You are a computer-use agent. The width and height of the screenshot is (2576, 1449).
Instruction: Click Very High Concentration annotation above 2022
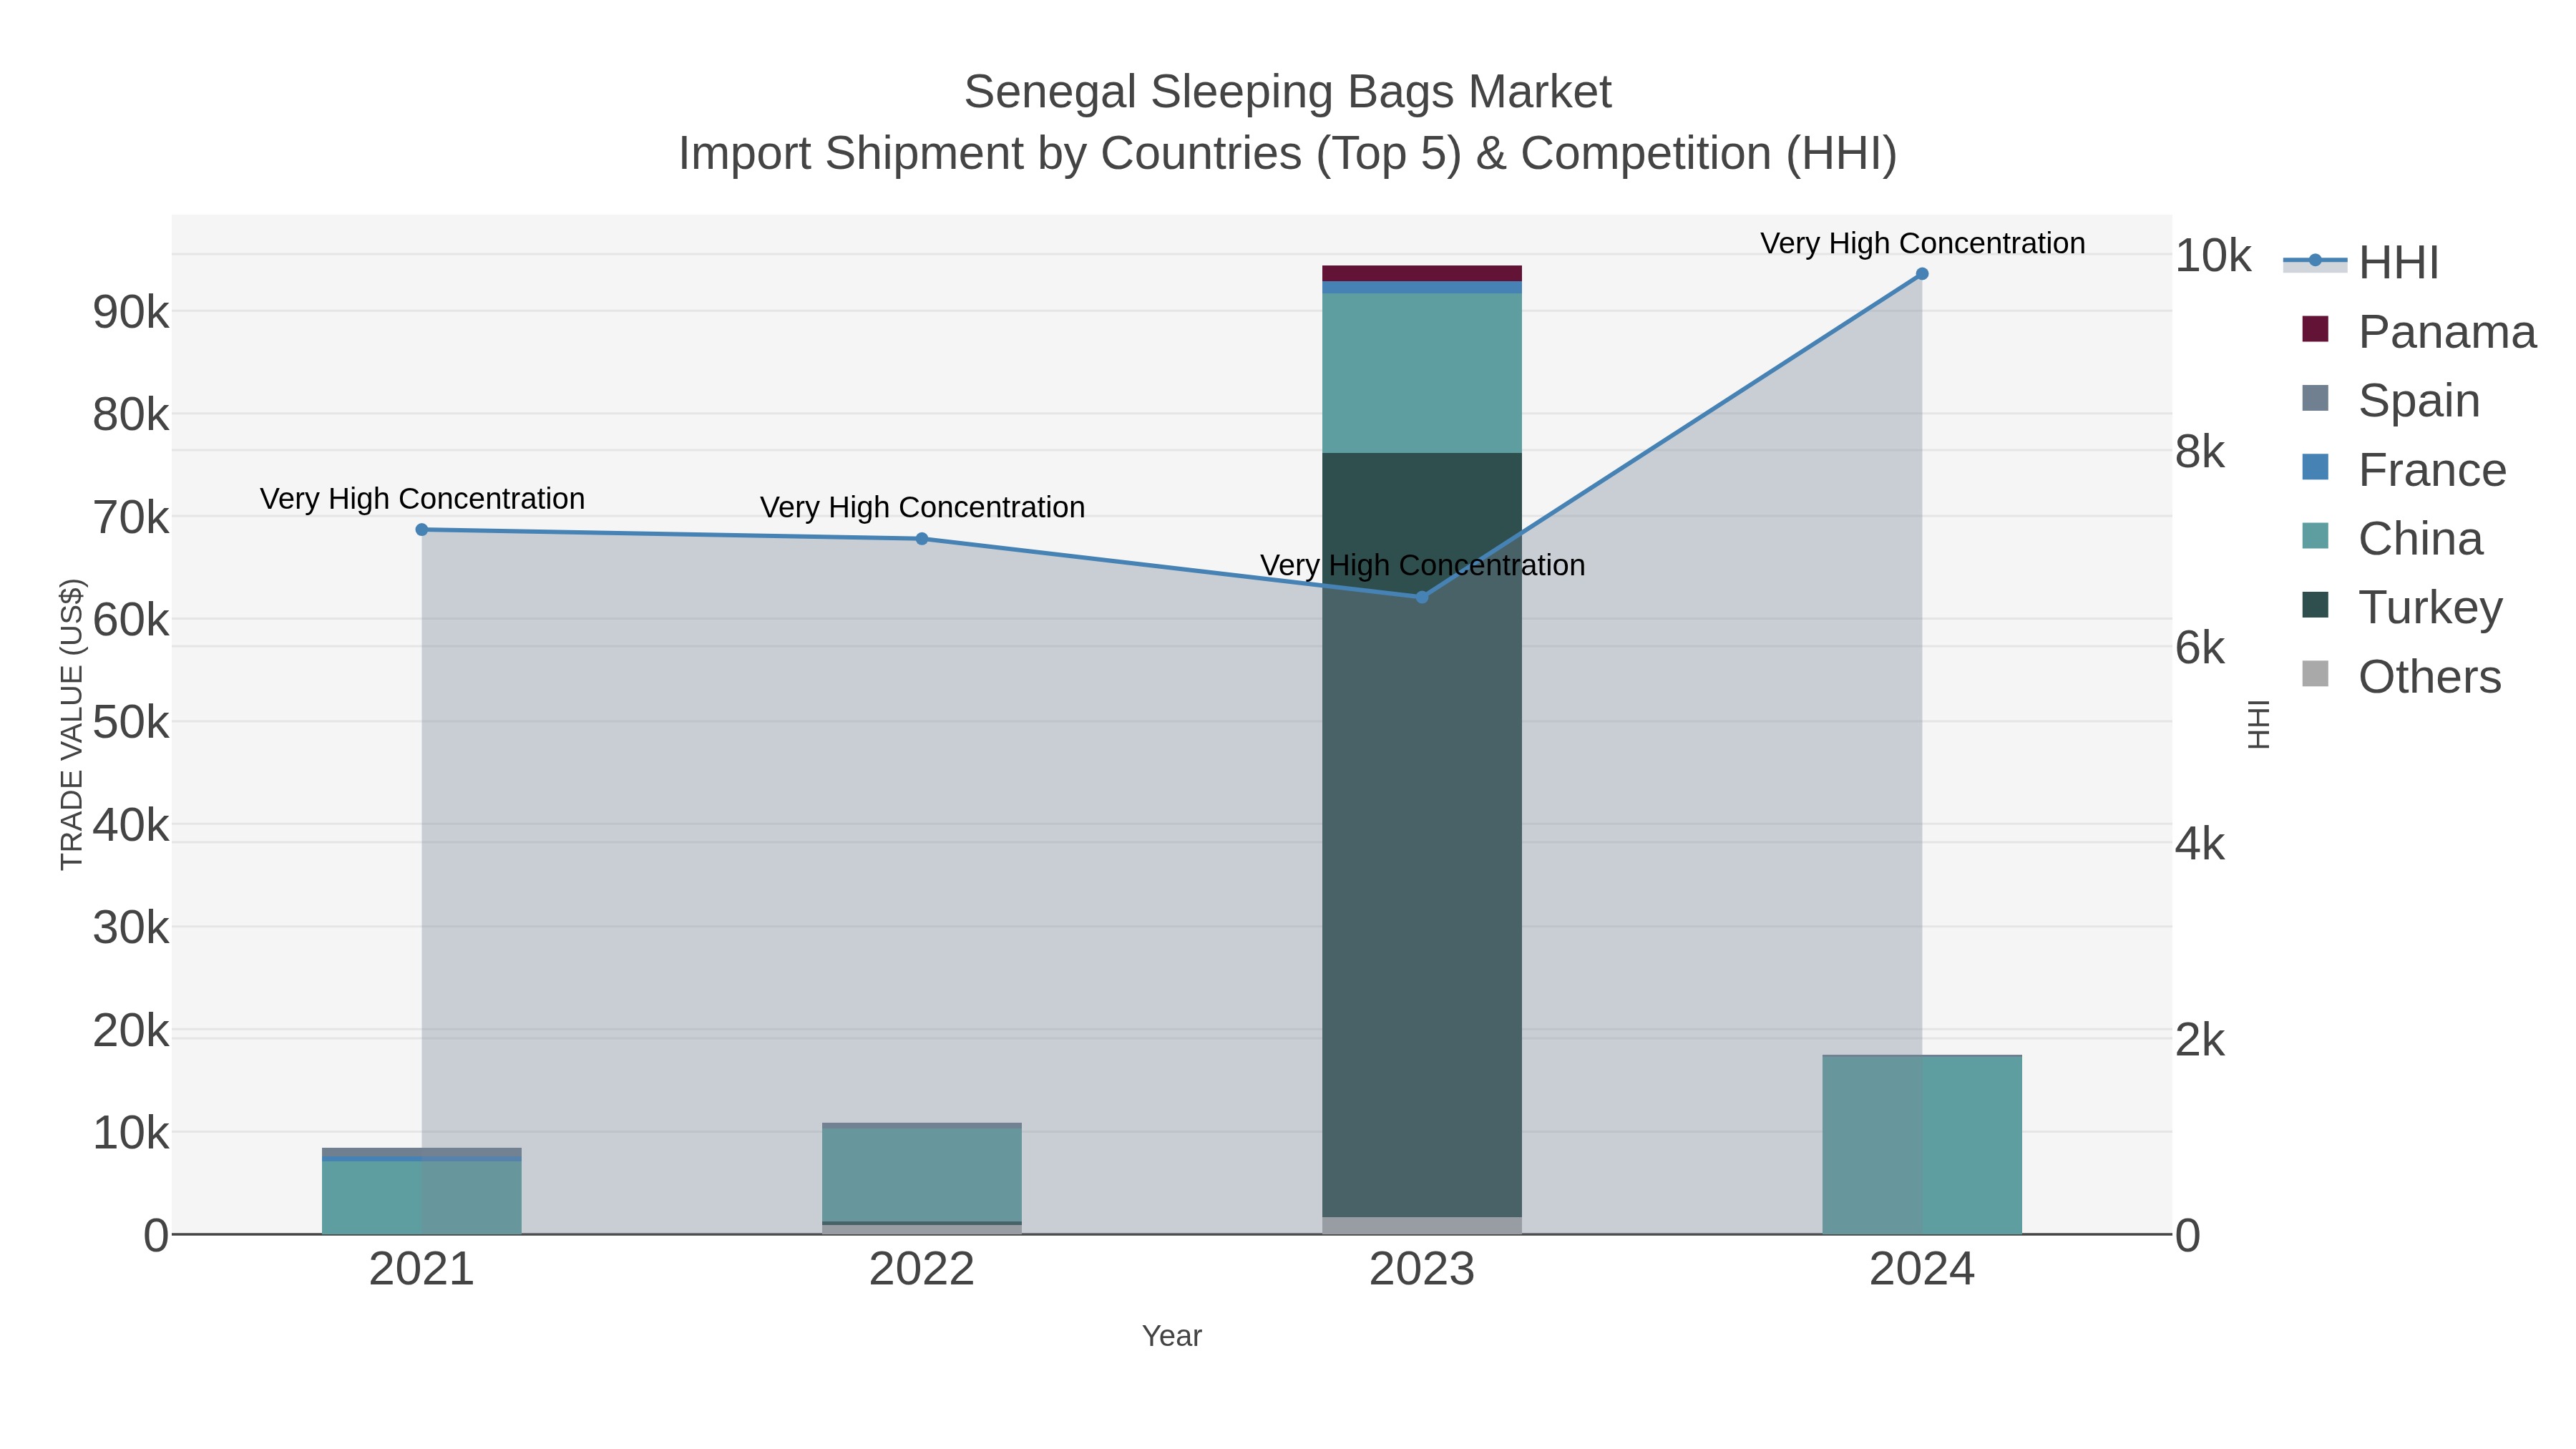922,507
